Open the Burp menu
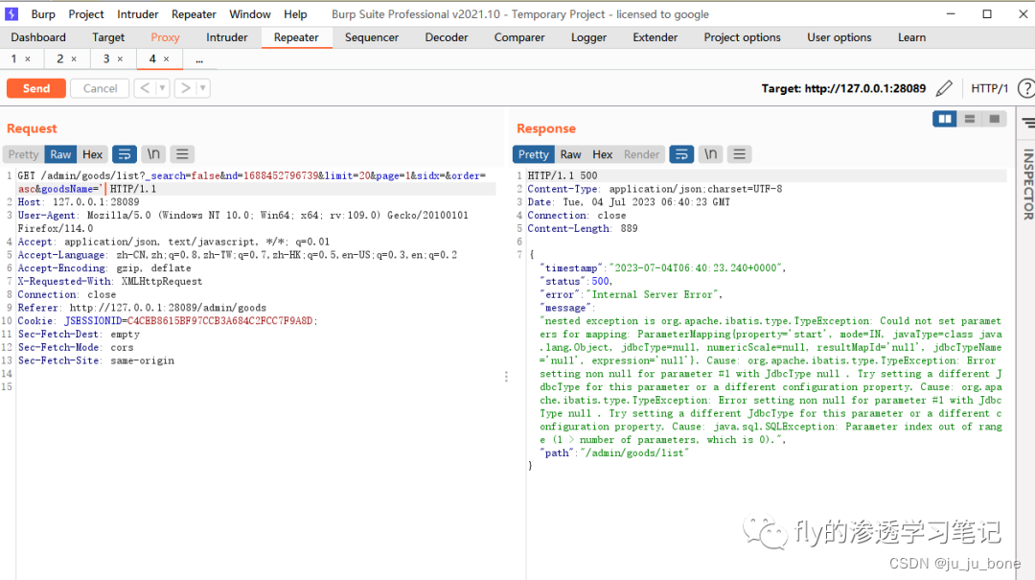The image size is (1035, 580). coord(43,13)
